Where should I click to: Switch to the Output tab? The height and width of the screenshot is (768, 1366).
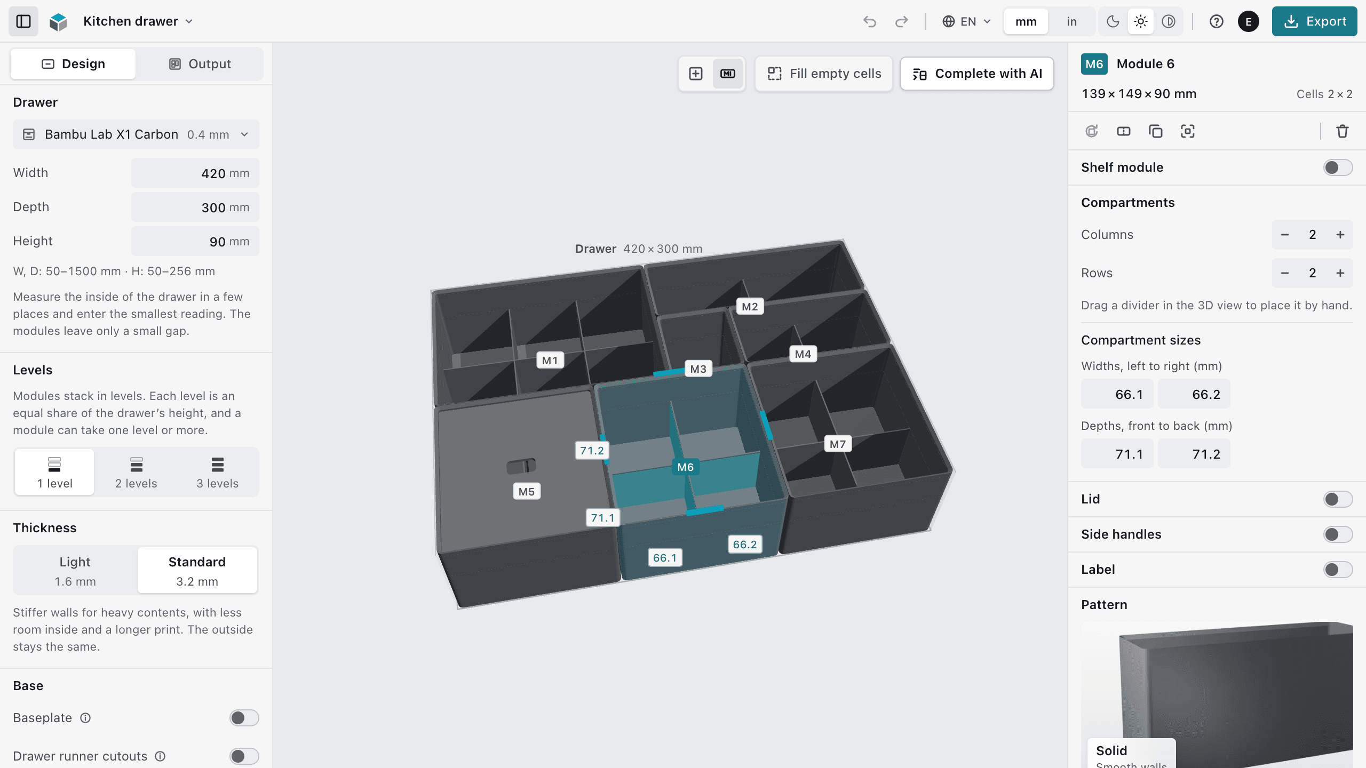tap(200, 64)
